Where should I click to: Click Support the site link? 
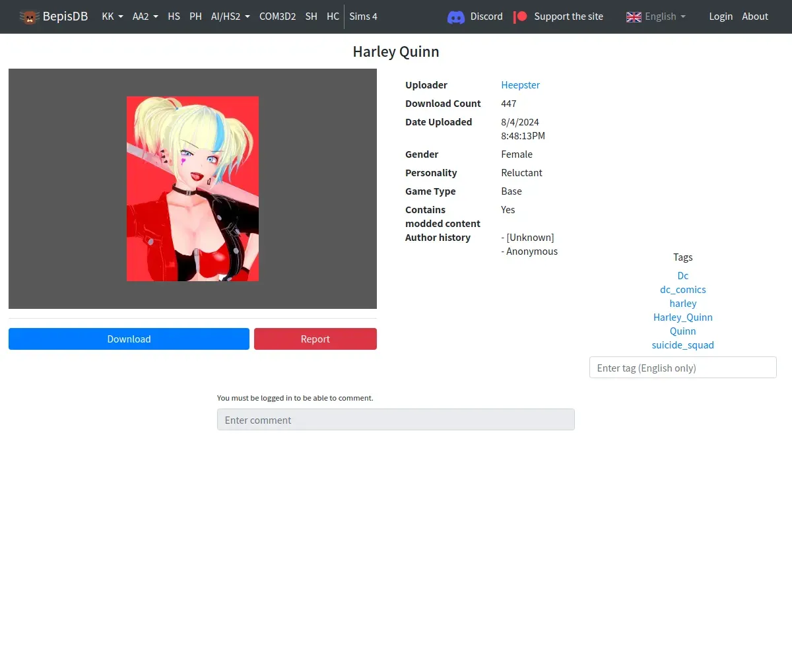[x=568, y=16]
